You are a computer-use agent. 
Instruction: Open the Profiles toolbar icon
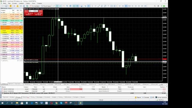(6, 6)
